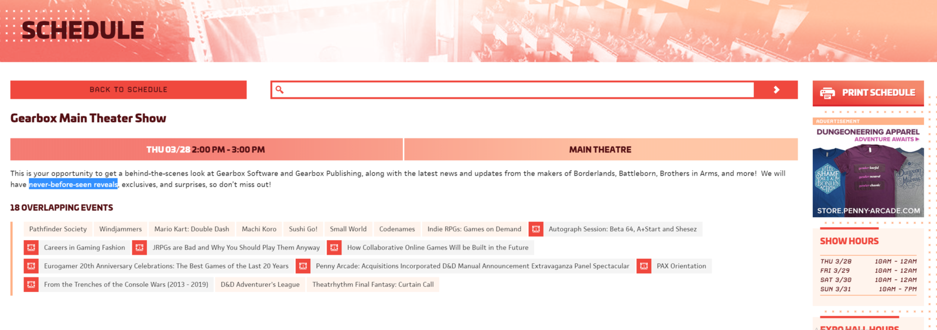Open D&D Adventurer's League event
937x330 pixels.
[x=260, y=284]
